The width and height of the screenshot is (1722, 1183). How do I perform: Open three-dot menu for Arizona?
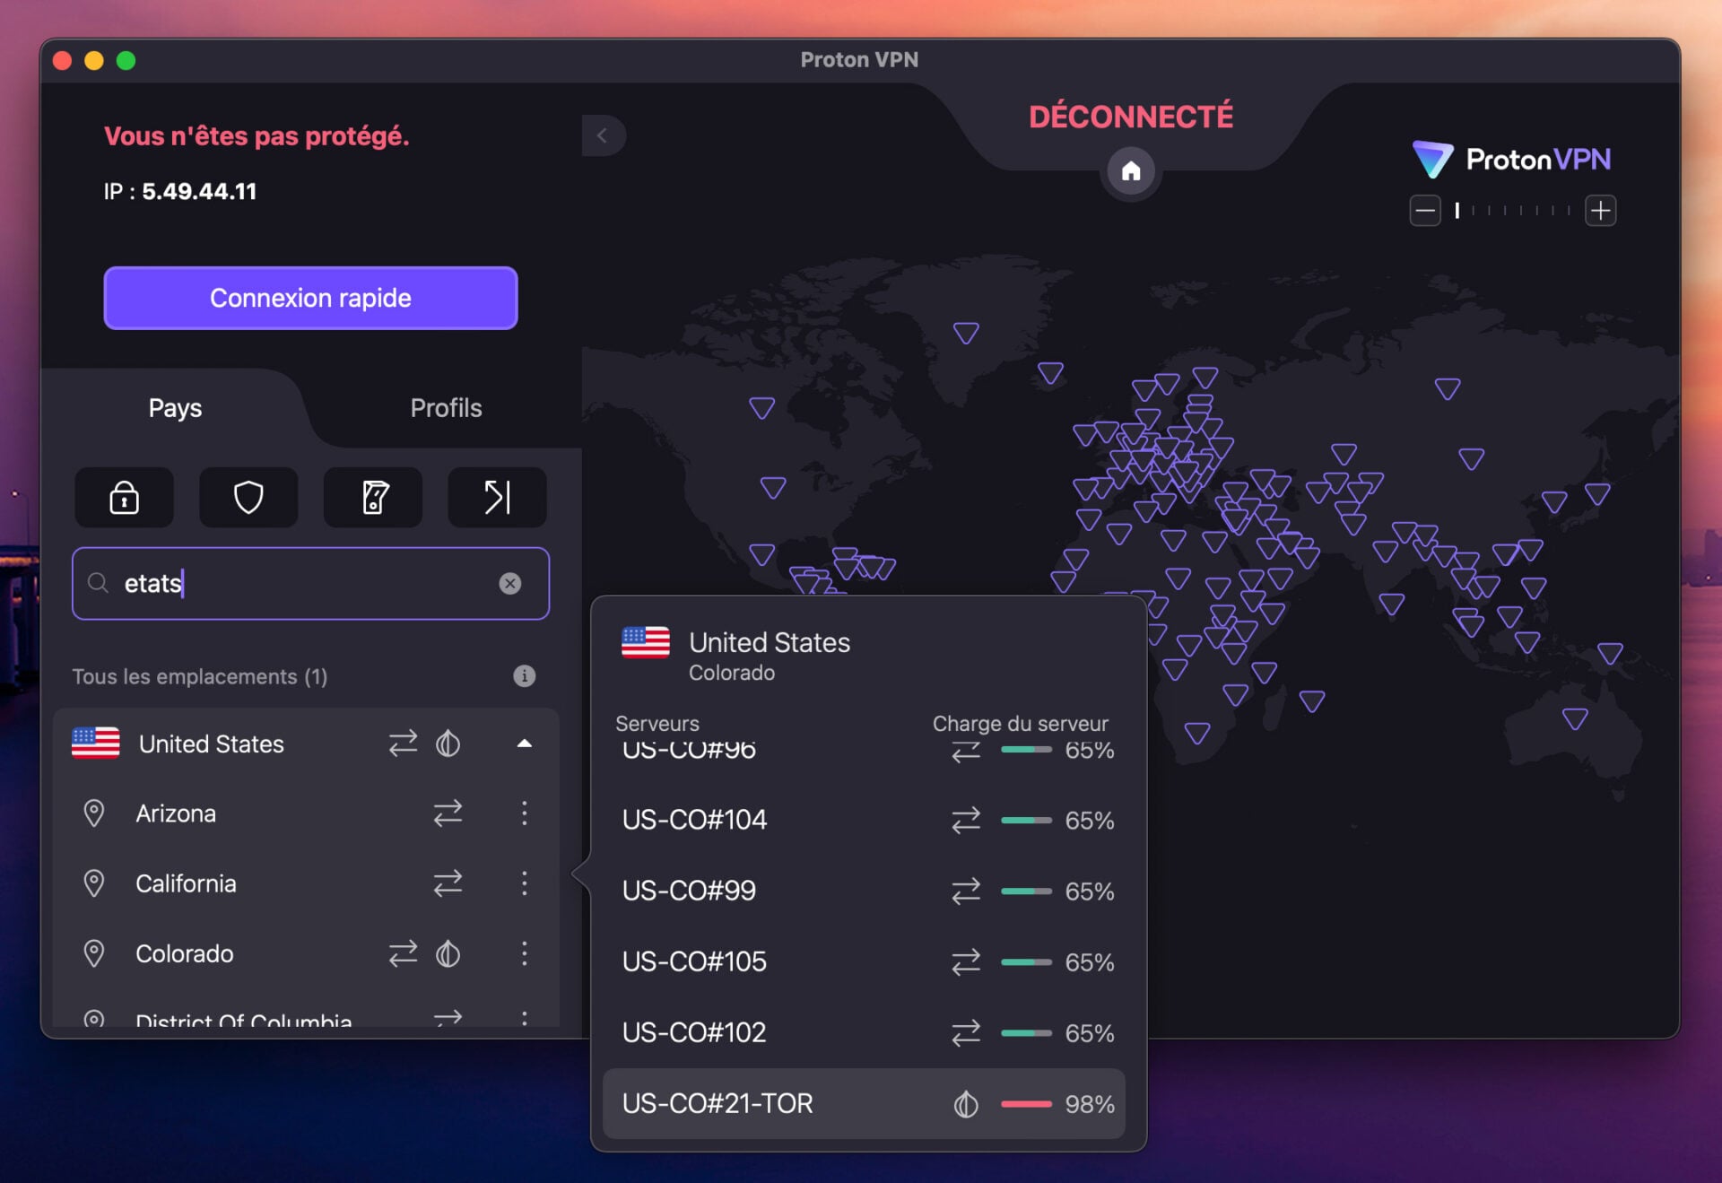tap(525, 813)
